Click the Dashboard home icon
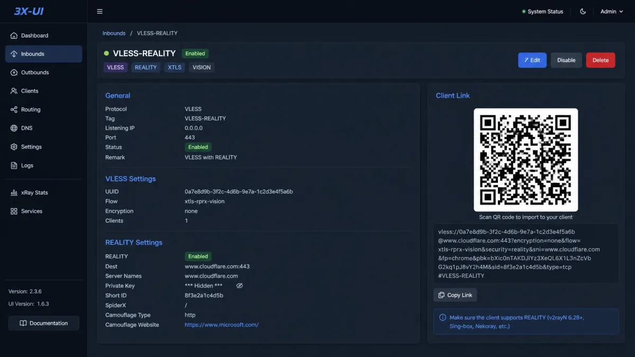The image size is (635, 357). point(14,35)
